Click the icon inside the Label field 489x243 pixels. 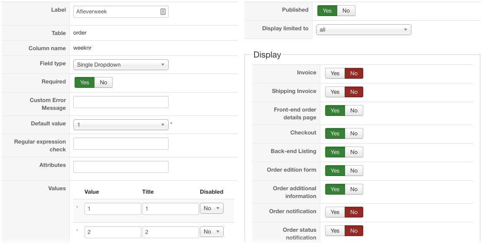click(163, 12)
